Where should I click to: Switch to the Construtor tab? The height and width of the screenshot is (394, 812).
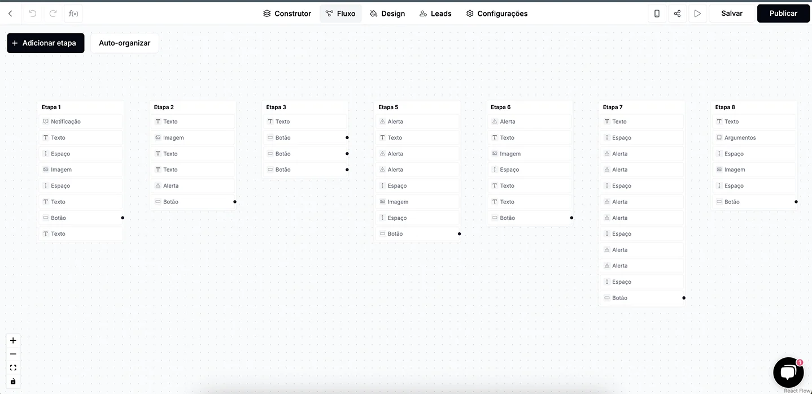tap(287, 14)
